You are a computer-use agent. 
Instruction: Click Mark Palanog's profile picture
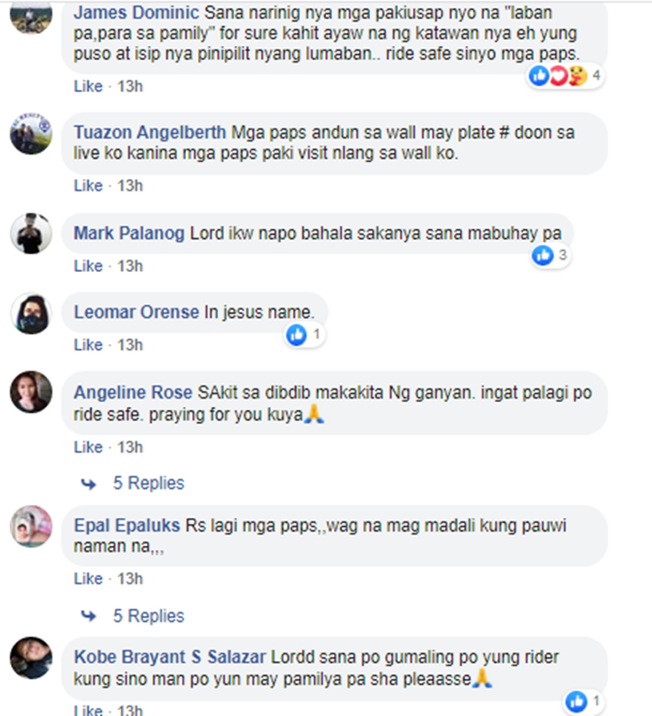(31, 234)
